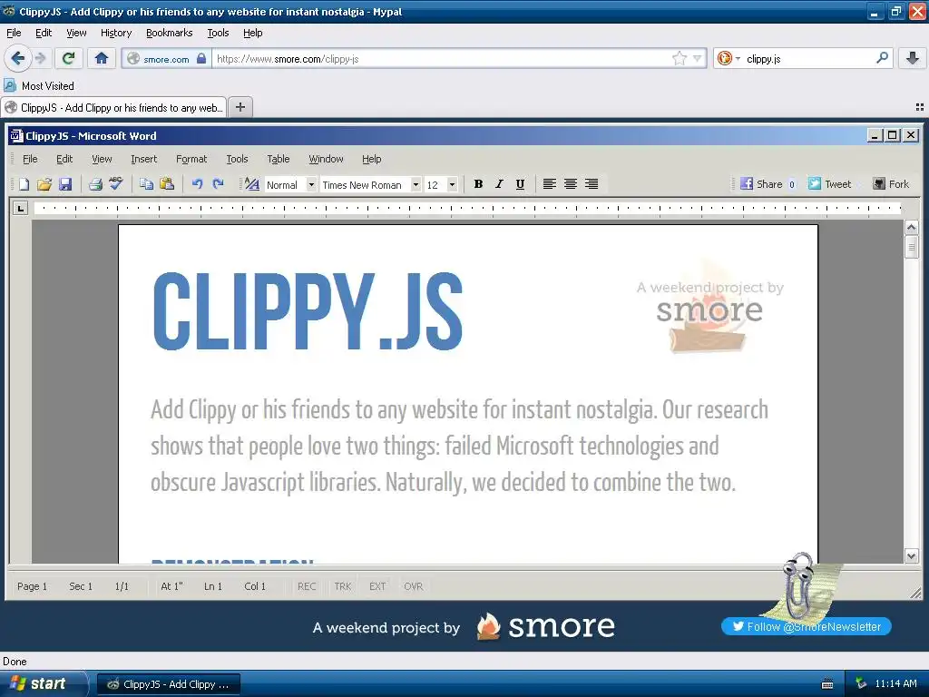Select Center alignment icon
The image size is (929, 697).
[571, 184]
